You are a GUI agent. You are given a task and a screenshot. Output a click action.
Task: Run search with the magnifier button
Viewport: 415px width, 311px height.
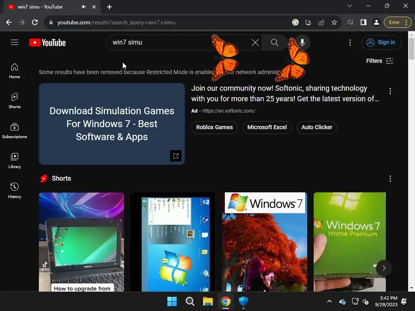coord(274,42)
